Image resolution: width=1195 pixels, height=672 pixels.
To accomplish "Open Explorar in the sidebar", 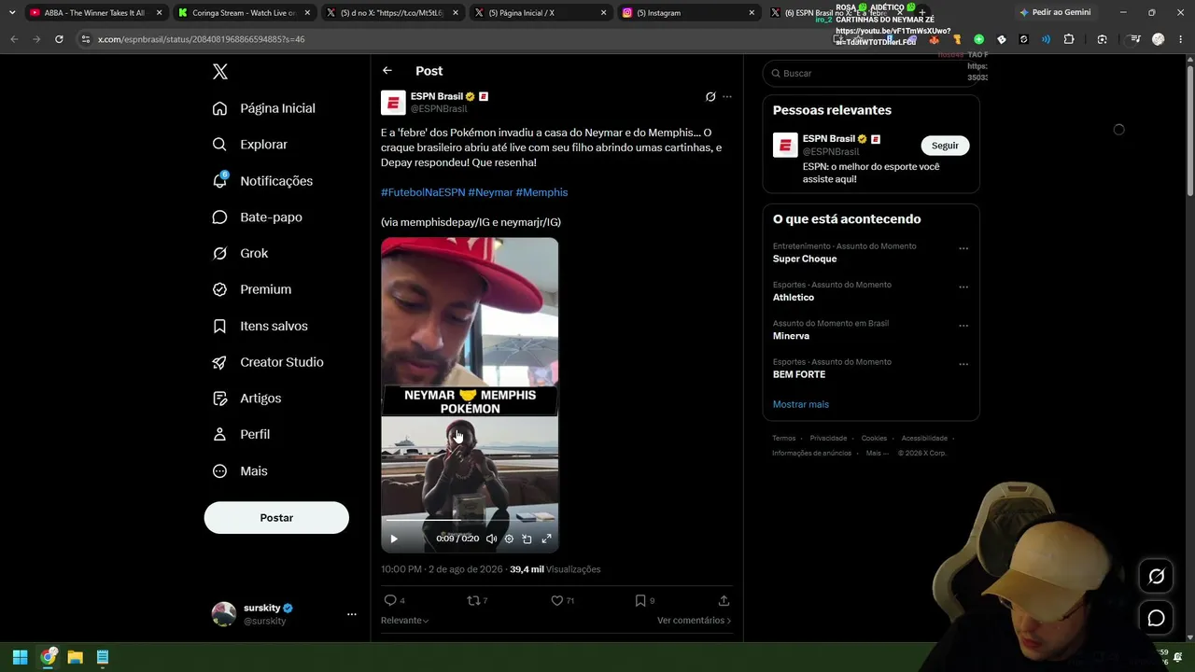I will coord(250,145).
